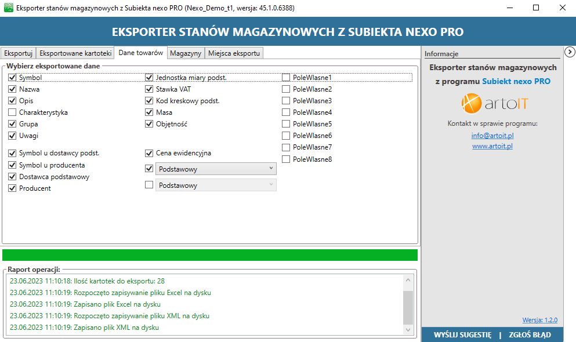Click the green progress bar
The width and height of the screenshot is (576, 342).
click(211, 254)
